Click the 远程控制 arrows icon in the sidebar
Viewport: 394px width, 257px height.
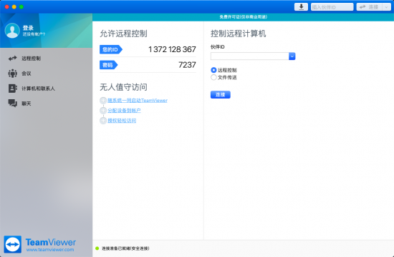13,59
